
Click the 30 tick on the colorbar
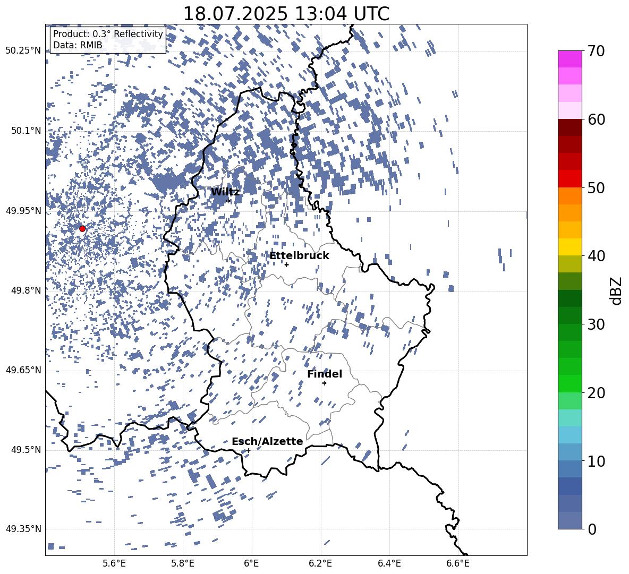(596, 324)
